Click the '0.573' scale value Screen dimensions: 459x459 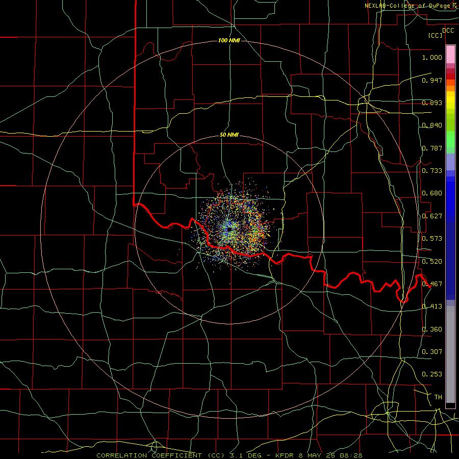pyautogui.click(x=432, y=239)
